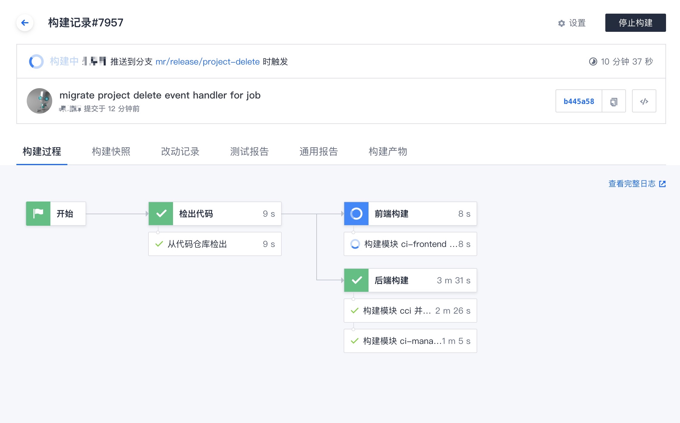Copy commit hash using the copy icon
Image resolution: width=680 pixels, height=423 pixels.
(614, 102)
